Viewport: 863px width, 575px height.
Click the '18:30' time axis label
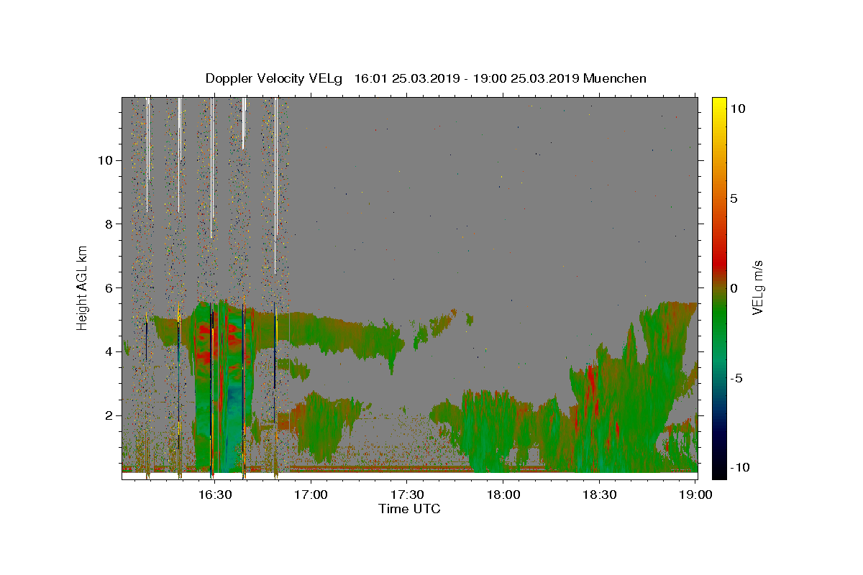pyautogui.click(x=599, y=494)
